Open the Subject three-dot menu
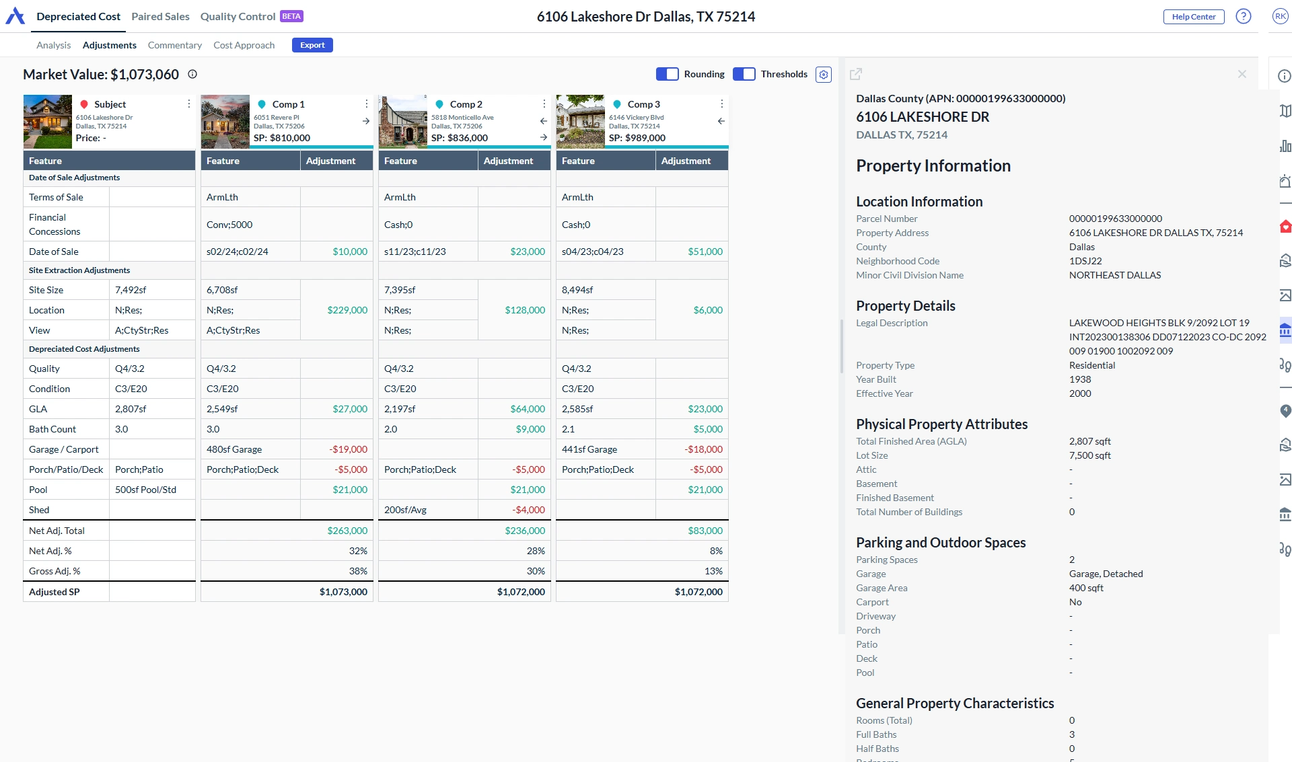 188,104
